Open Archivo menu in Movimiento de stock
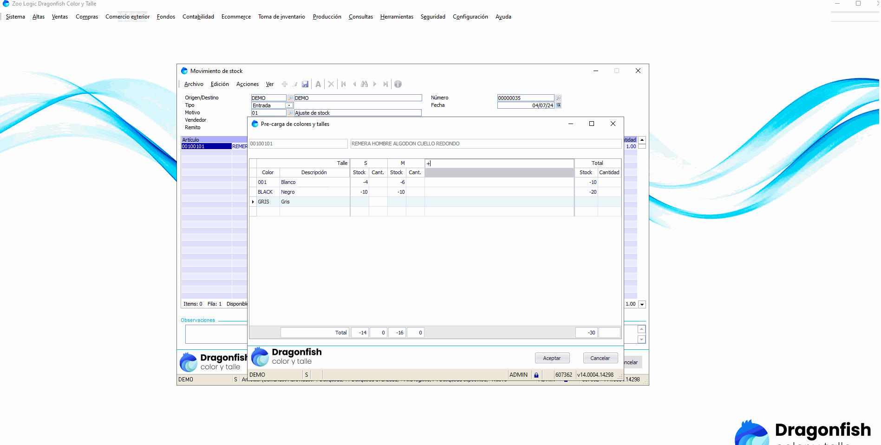Screen dimensions: 881x445 [x=194, y=84]
